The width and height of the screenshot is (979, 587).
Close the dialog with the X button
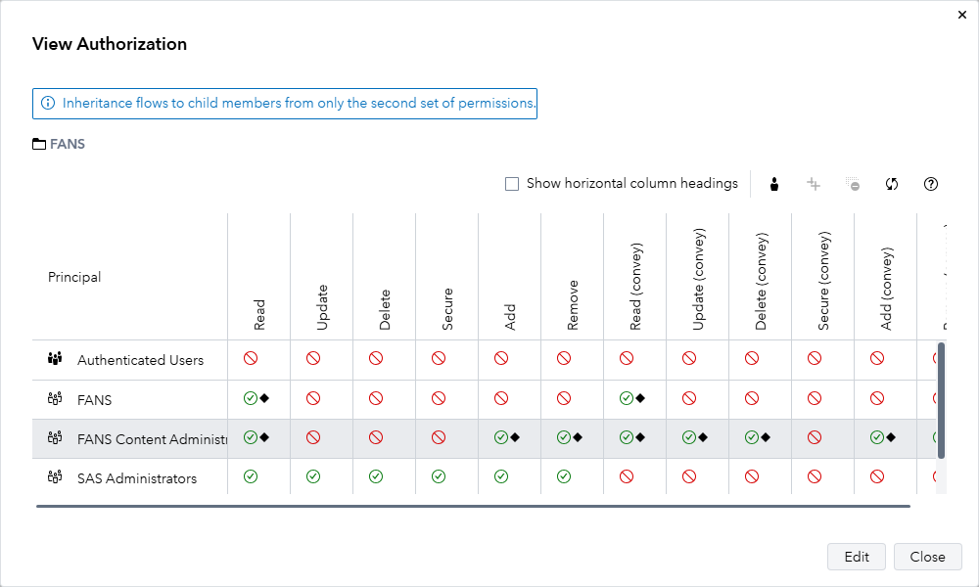(x=961, y=15)
